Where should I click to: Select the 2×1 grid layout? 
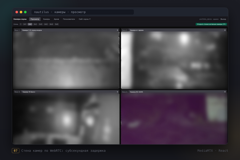25,24
